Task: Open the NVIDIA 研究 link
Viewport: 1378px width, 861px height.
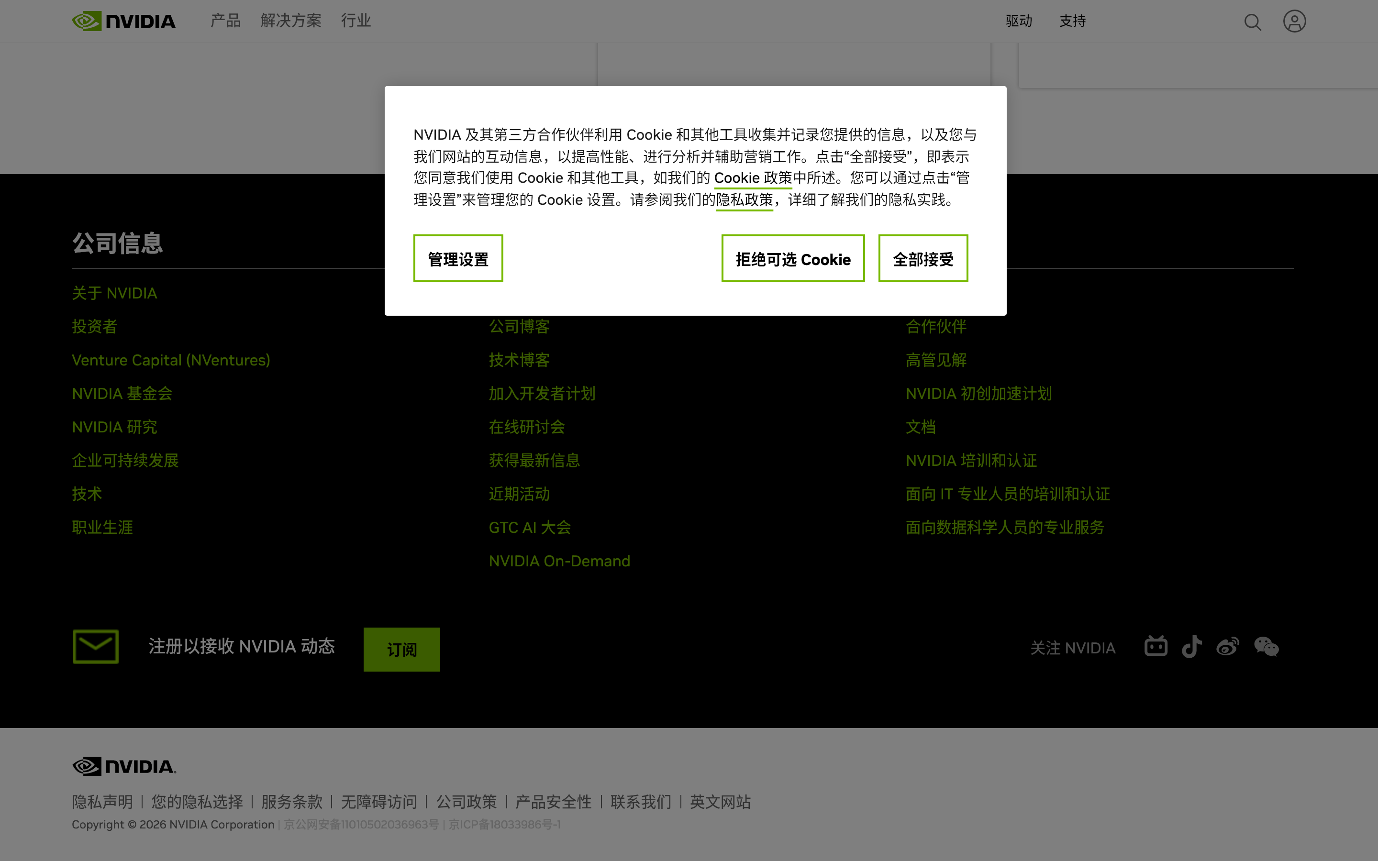Action: [114, 427]
